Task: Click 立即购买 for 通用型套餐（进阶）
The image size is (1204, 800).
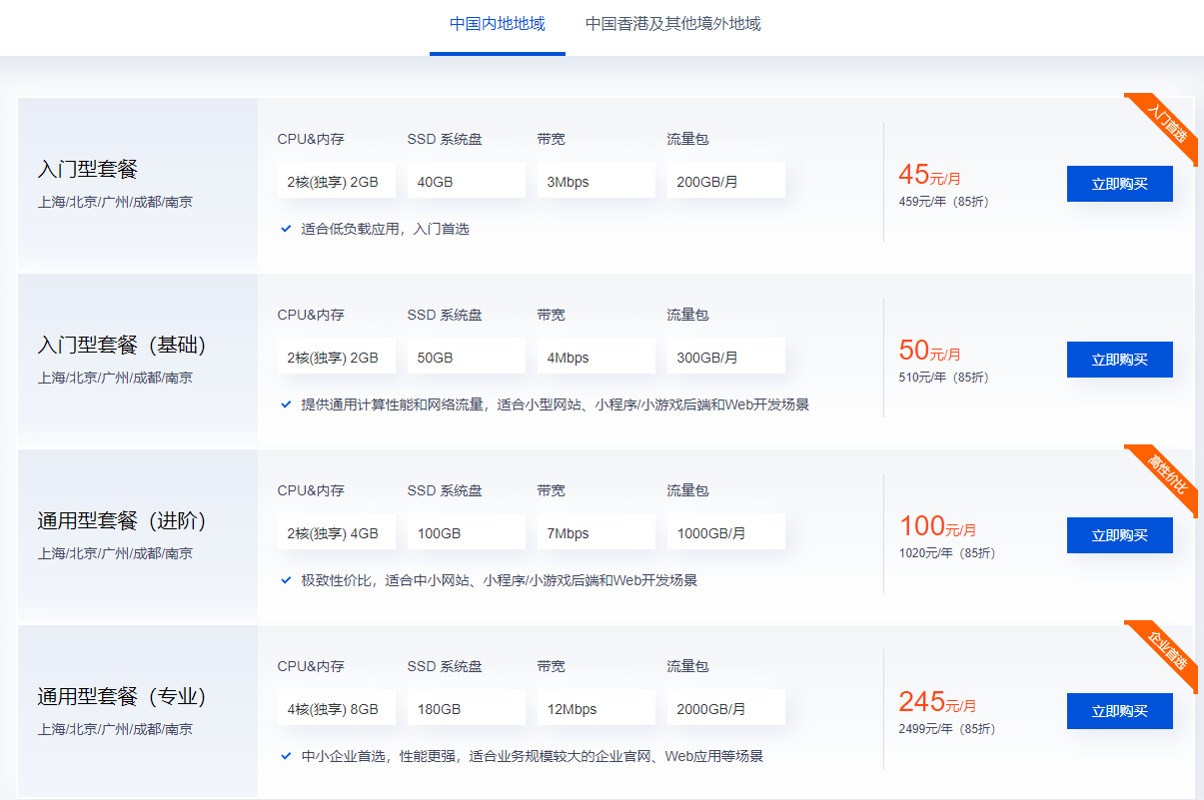Action: [1120, 535]
